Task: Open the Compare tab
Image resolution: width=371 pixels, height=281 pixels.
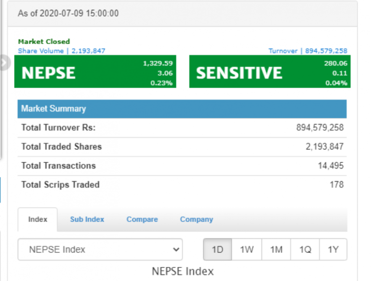Action: 142,219
